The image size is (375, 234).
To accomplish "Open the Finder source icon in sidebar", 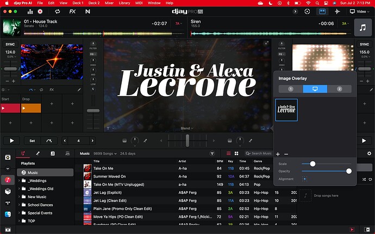I will click(8, 214).
